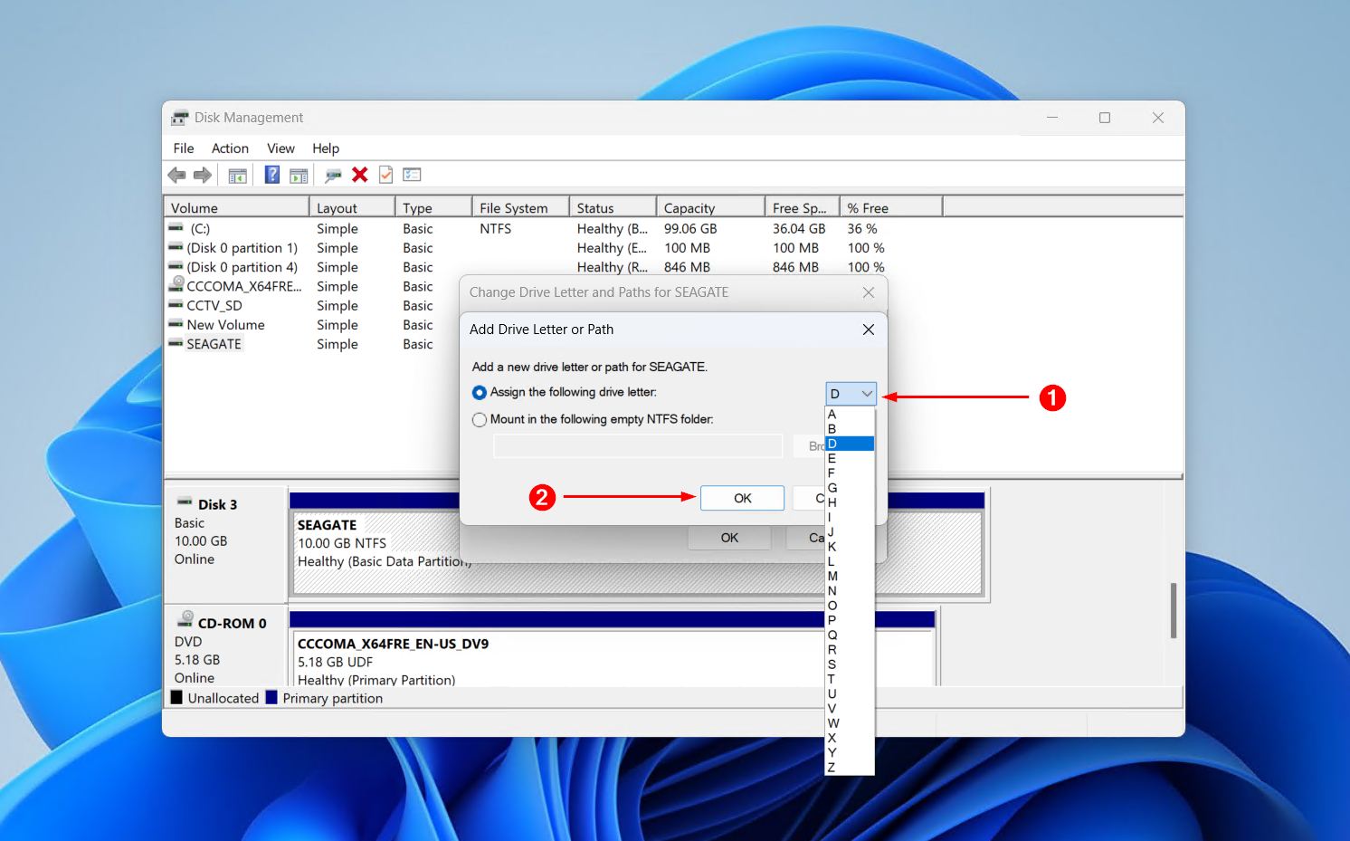Sort by the Capacity column header
This screenshot has width=1350, height=841.
coord(710,208)
